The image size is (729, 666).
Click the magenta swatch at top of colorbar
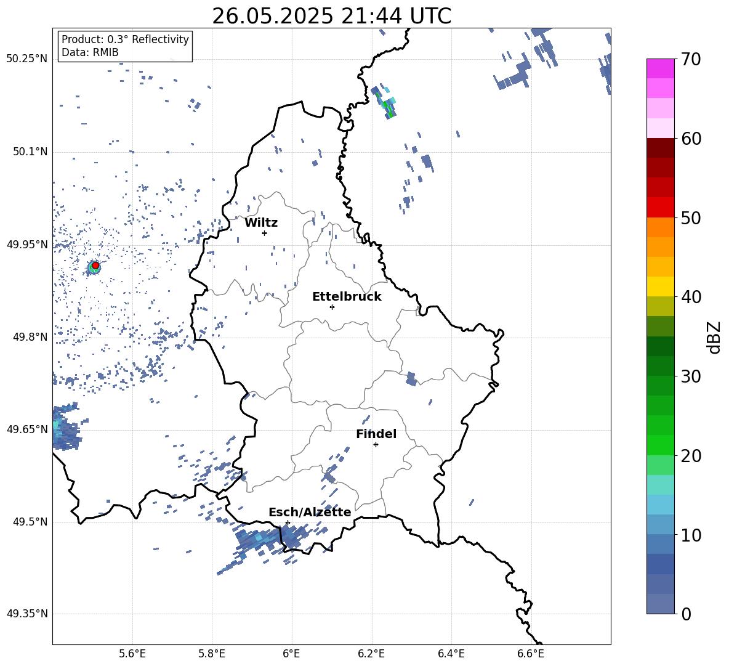click(660, 69)
